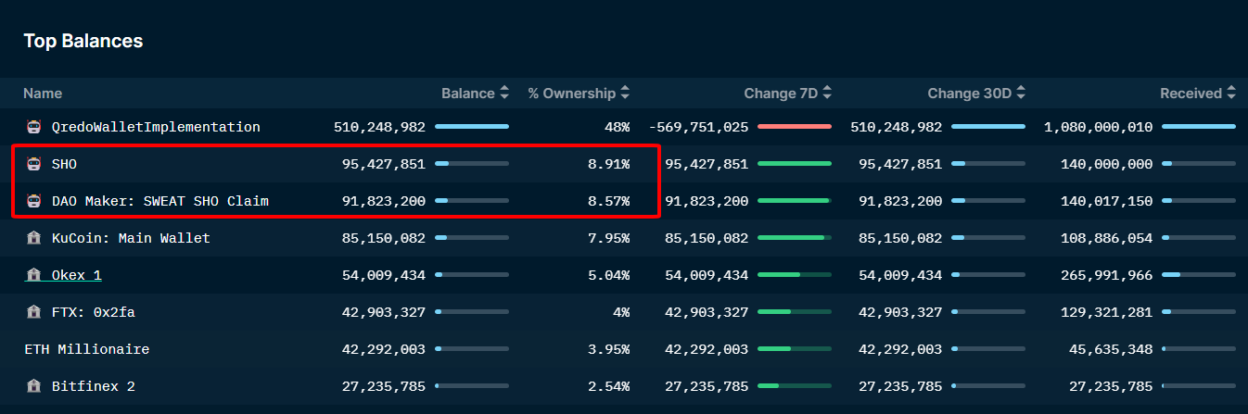Screen dimensions: 1248x414
Task: Click the robot icon beside SHO
Action: (x=34, y=164)
